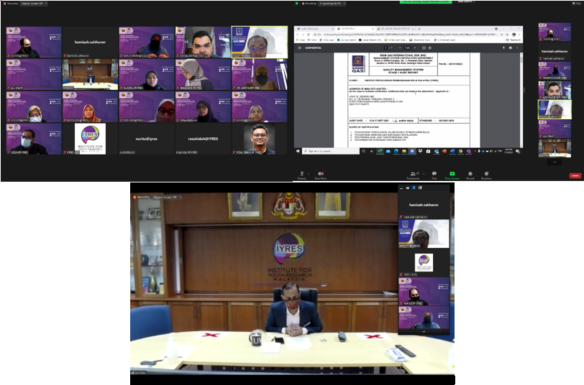The width and height of the screenshot is (584, 385).
Task: Open the Chat panel
Action: click(x=434, y=175)
